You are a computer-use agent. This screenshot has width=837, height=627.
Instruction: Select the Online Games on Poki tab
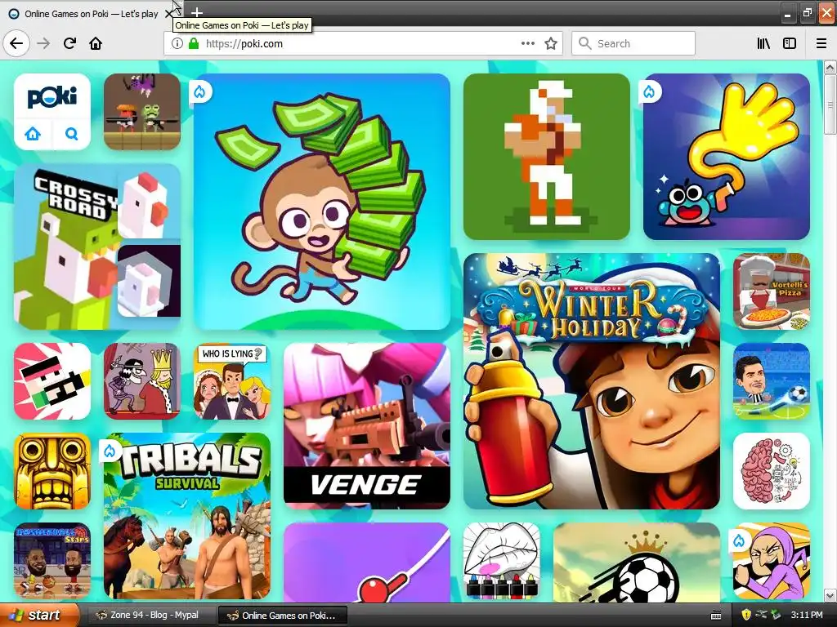point(91,13)
